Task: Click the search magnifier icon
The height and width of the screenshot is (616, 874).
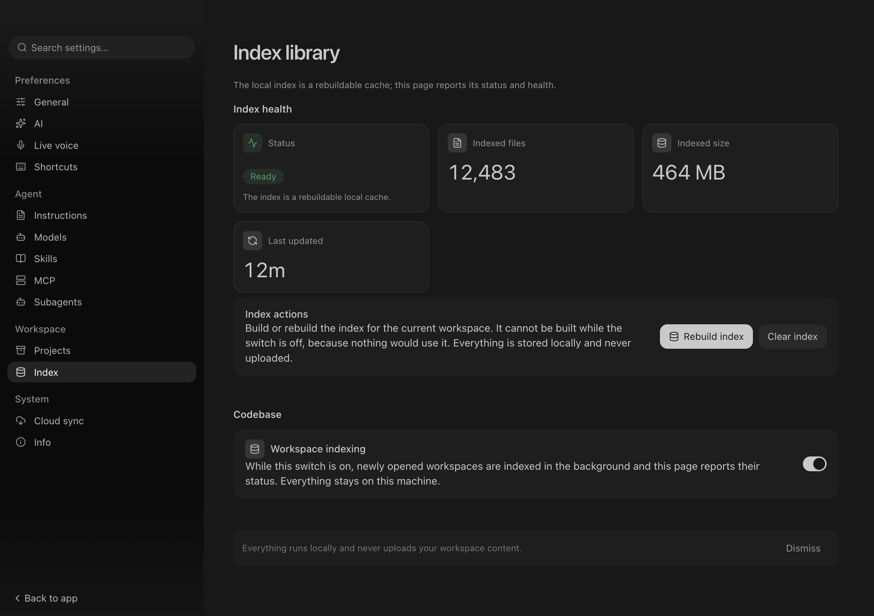Action: pyautogui.click(x=22, y=47)
